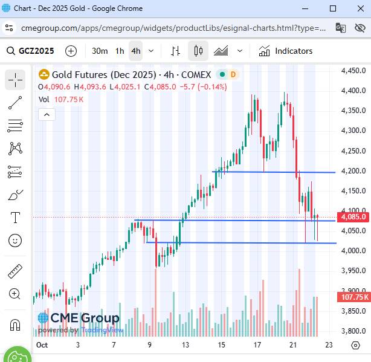Select the crosshair cursor tool
The image size is (371, 362).
point(16,79)
